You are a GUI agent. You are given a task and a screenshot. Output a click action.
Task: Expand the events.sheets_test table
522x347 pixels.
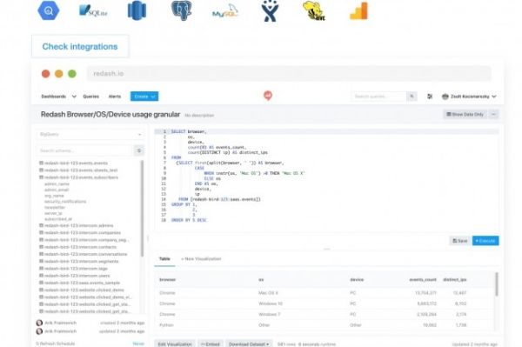coord(78,170)
